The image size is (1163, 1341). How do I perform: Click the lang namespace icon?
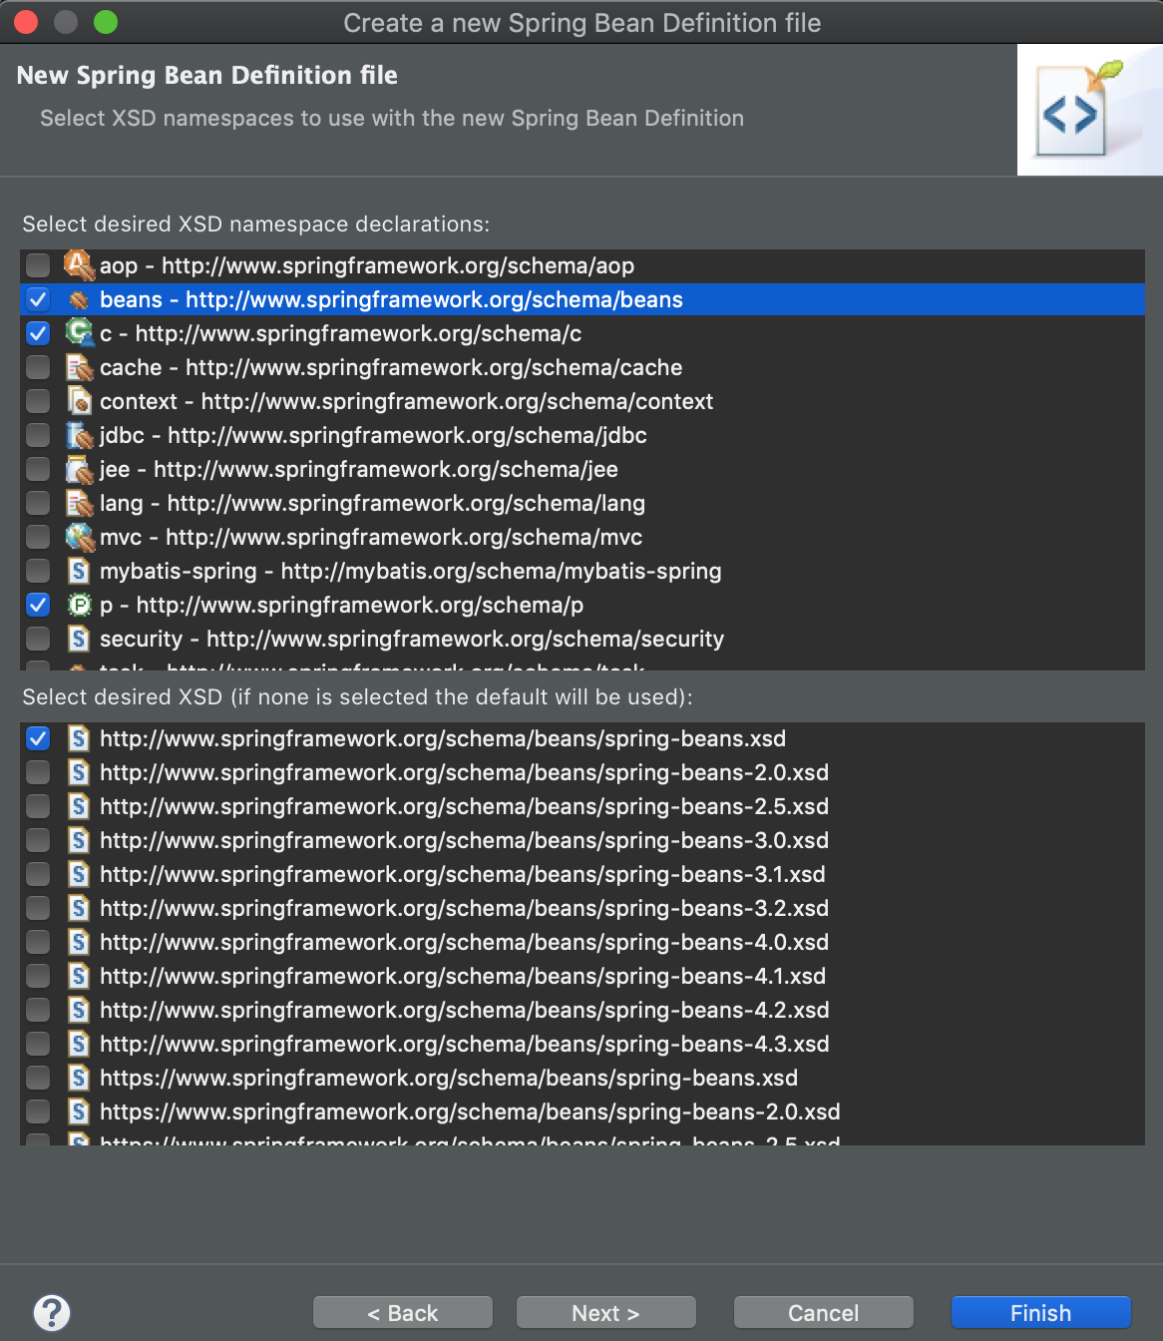click(x=79, y=503)
